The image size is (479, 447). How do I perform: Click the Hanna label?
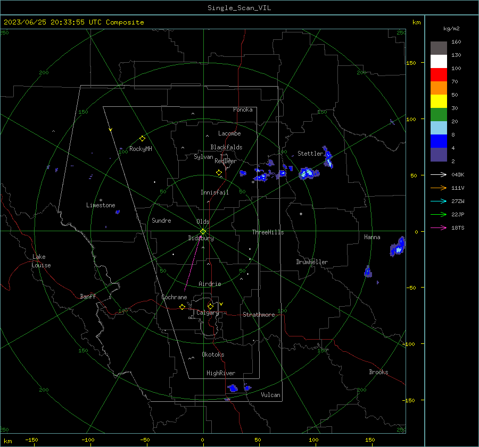click(x=372, y=237)
